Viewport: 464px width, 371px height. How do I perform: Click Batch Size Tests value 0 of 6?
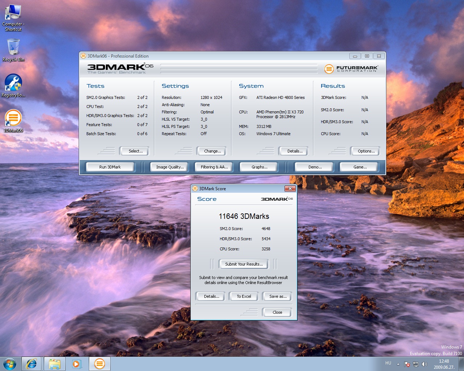tap(142, 134)
